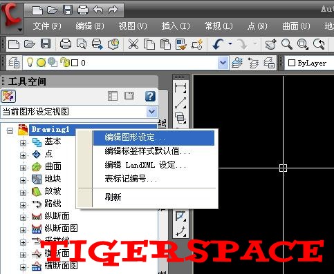
Task: Click the Zoom Realtime magnifier icon
Action: [287, 44]
